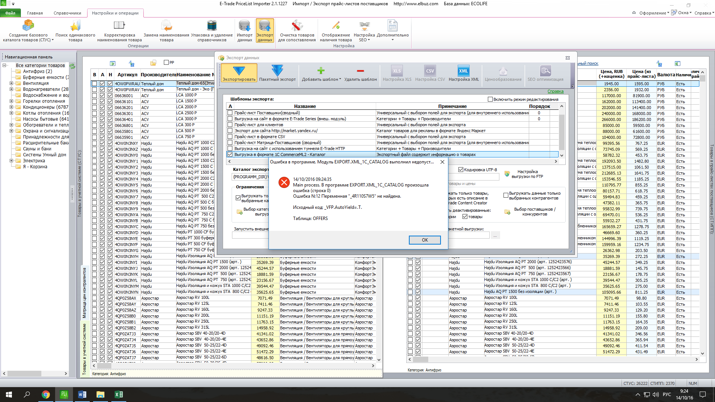Toggle the PP checkbox above product table

[x=166, y=62]
